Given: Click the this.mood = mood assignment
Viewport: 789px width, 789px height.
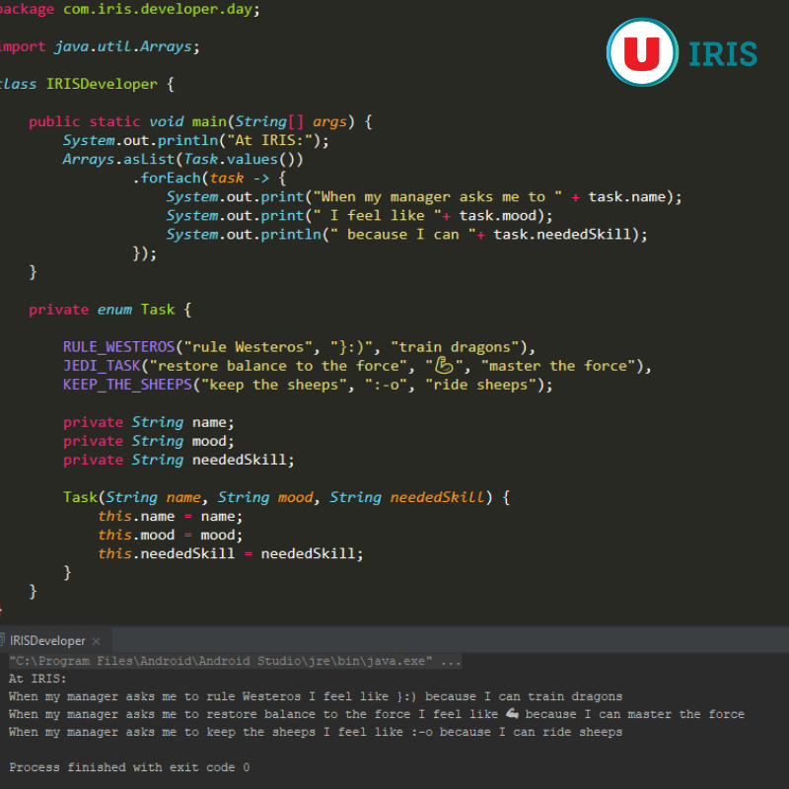Looking at the screenshot, I should [x=170, y=535].
